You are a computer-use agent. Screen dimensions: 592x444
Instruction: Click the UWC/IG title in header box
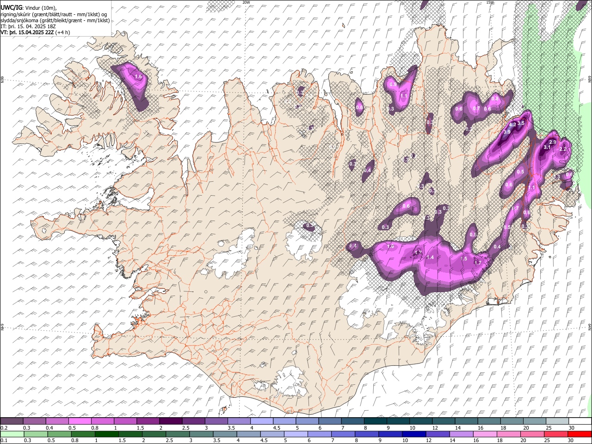pyautogui.click(x=11, y=8)
